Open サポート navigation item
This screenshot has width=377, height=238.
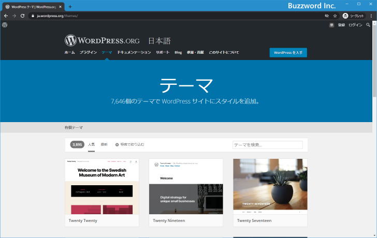tap(163, 52)
